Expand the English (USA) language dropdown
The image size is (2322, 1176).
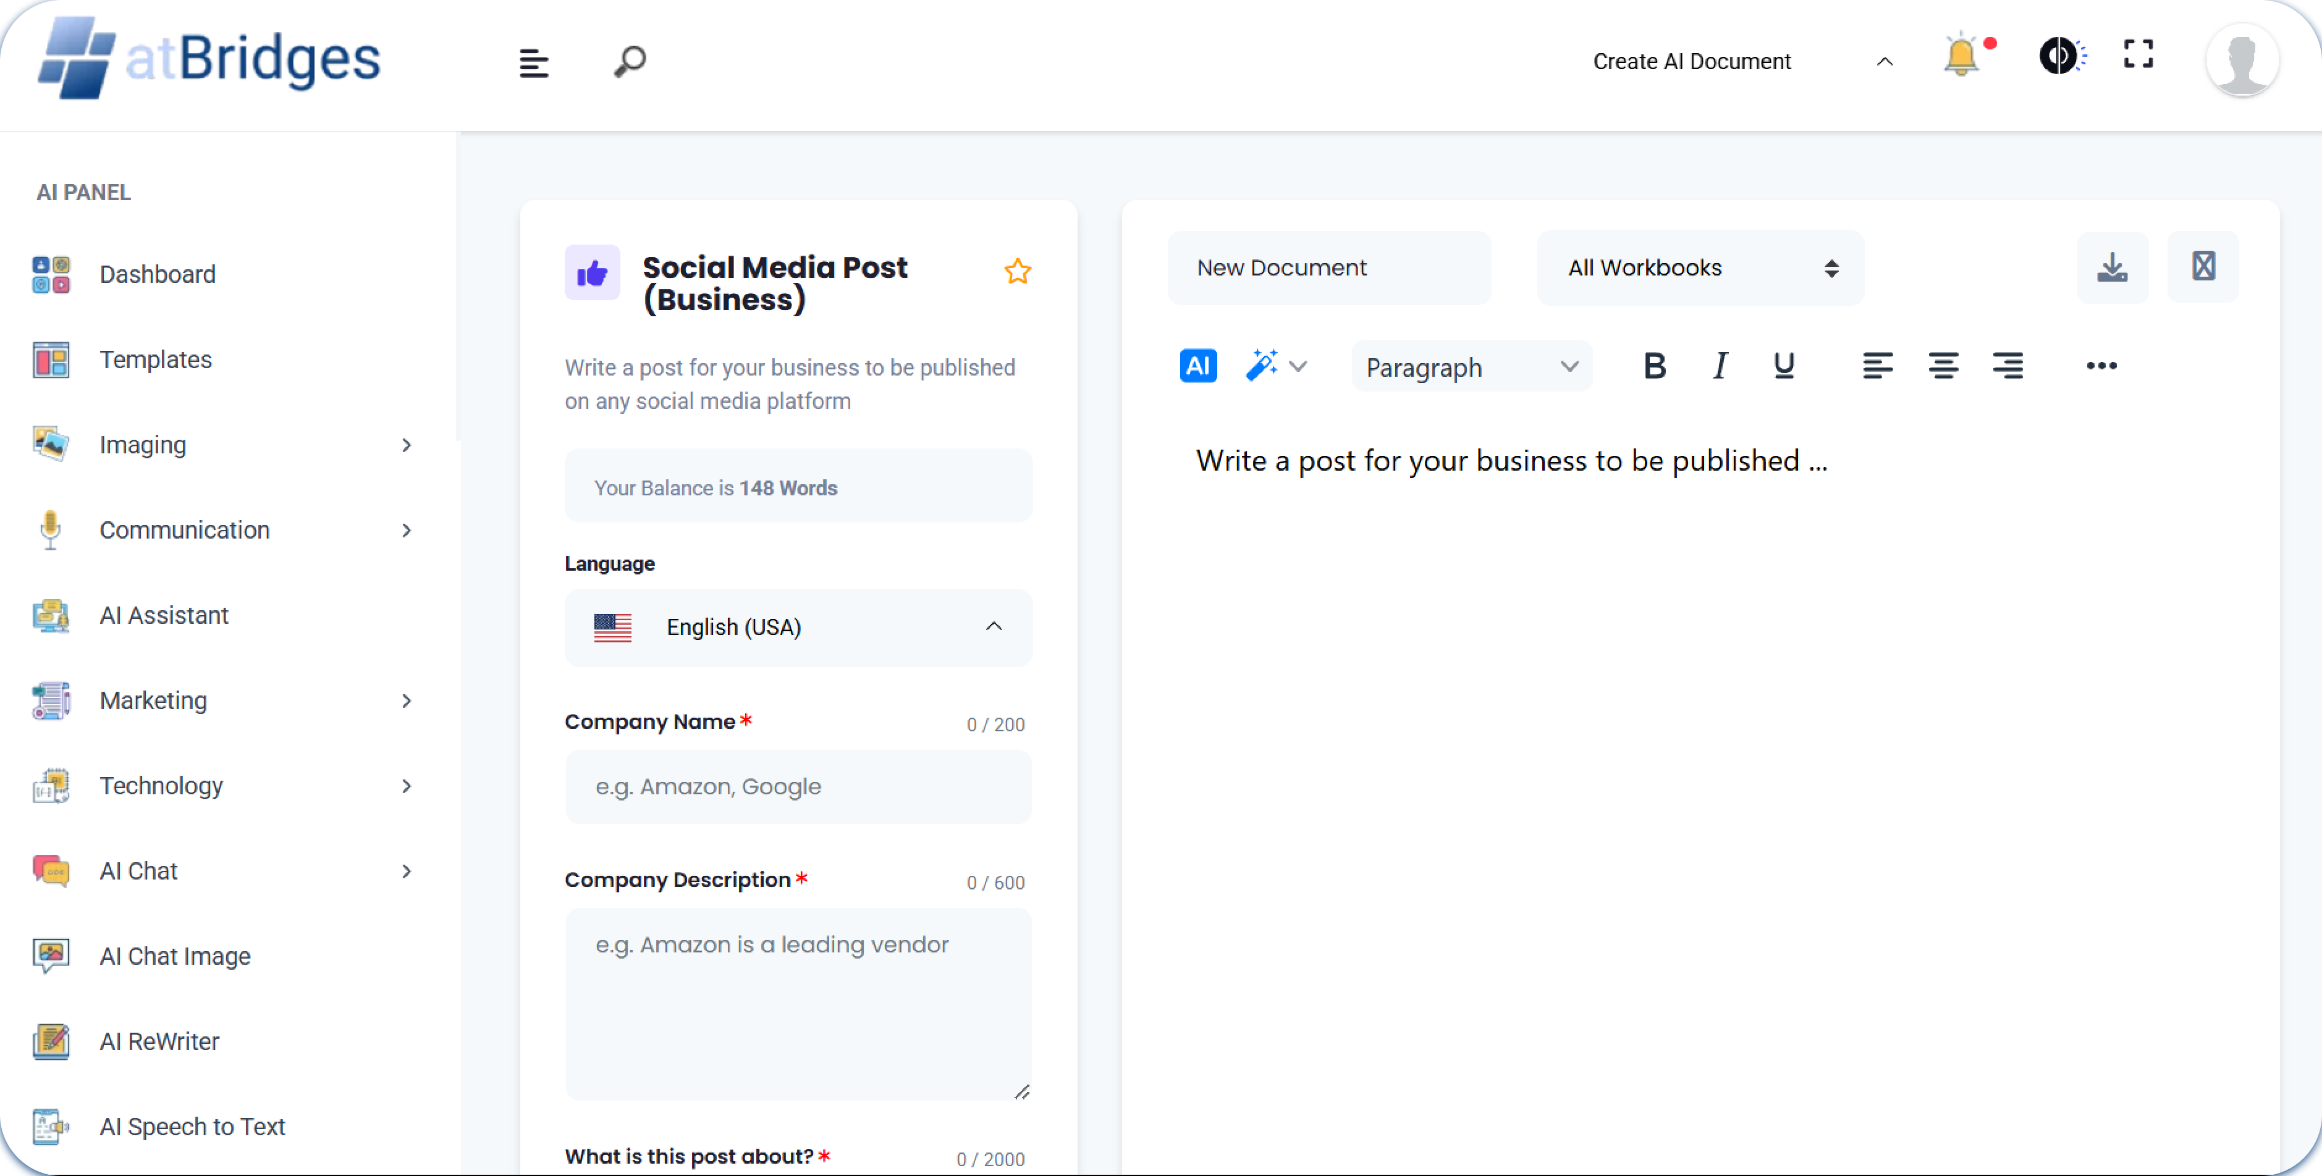click(x=798, y=627)
